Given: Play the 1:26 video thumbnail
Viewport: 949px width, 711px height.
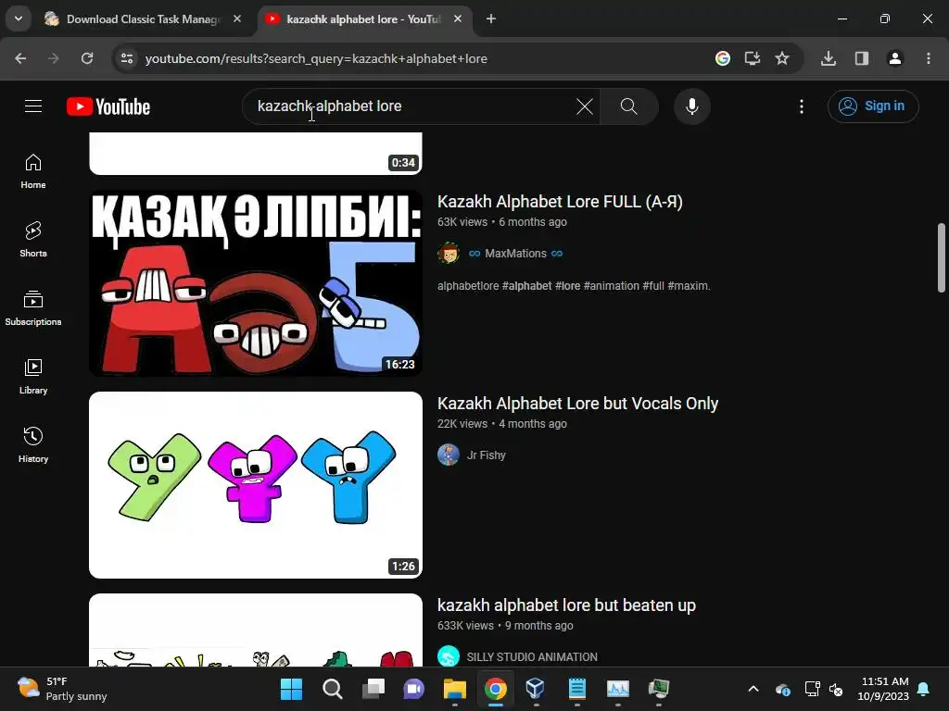Looking at the screenshot, I should (x=256, y=485).
